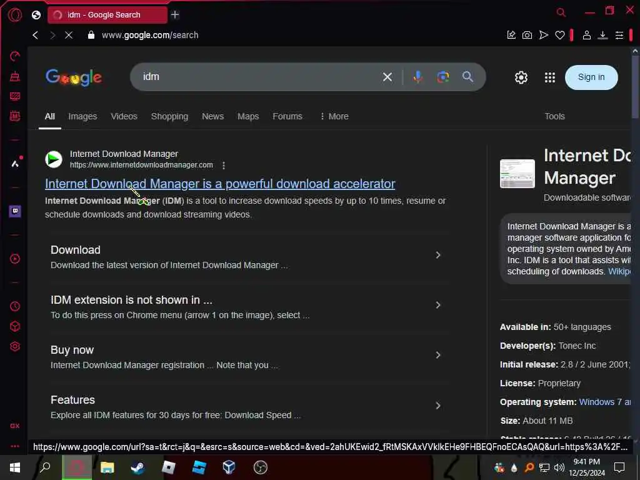Click into the idm search field

[x=257, y=77]
